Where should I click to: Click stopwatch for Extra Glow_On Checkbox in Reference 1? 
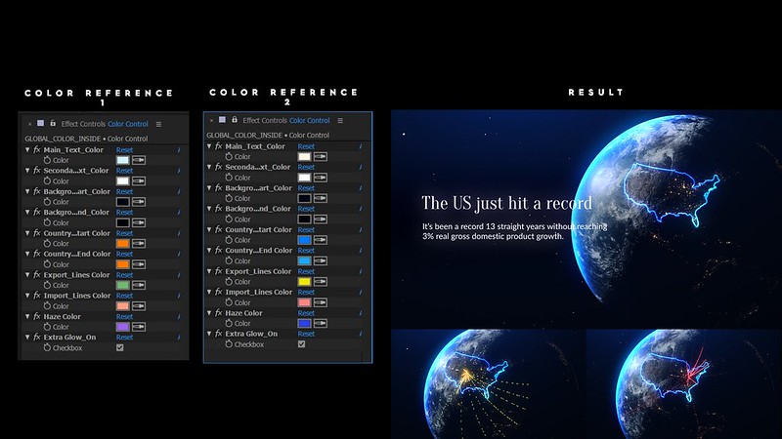tap(47, 348)
